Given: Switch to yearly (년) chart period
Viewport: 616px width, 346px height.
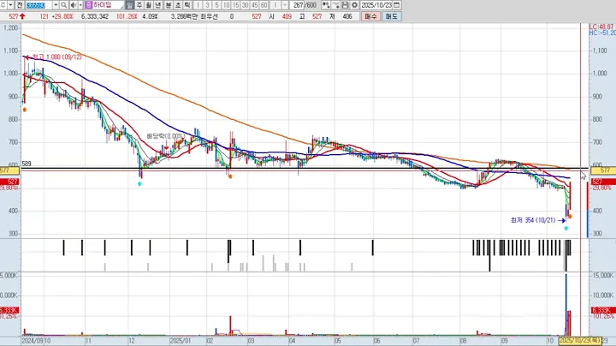Looking at the screenshot, I should (158, 5).
